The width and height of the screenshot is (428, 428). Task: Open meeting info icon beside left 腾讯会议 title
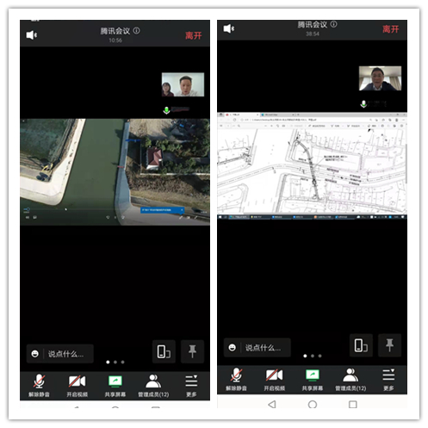click(x=137, y=30)
